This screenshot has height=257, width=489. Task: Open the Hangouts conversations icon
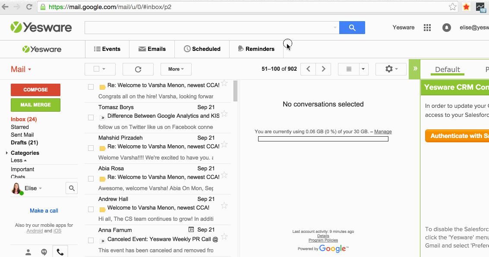click(x=44, y=252)
